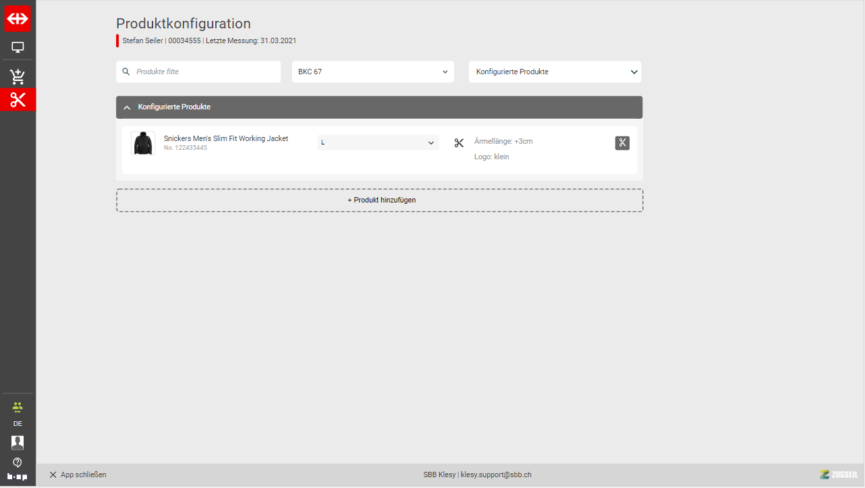This screenshot has width=865, height=488.
Task: Click the b.ap logo at sidebar bottom
Action: coord(18,477)
